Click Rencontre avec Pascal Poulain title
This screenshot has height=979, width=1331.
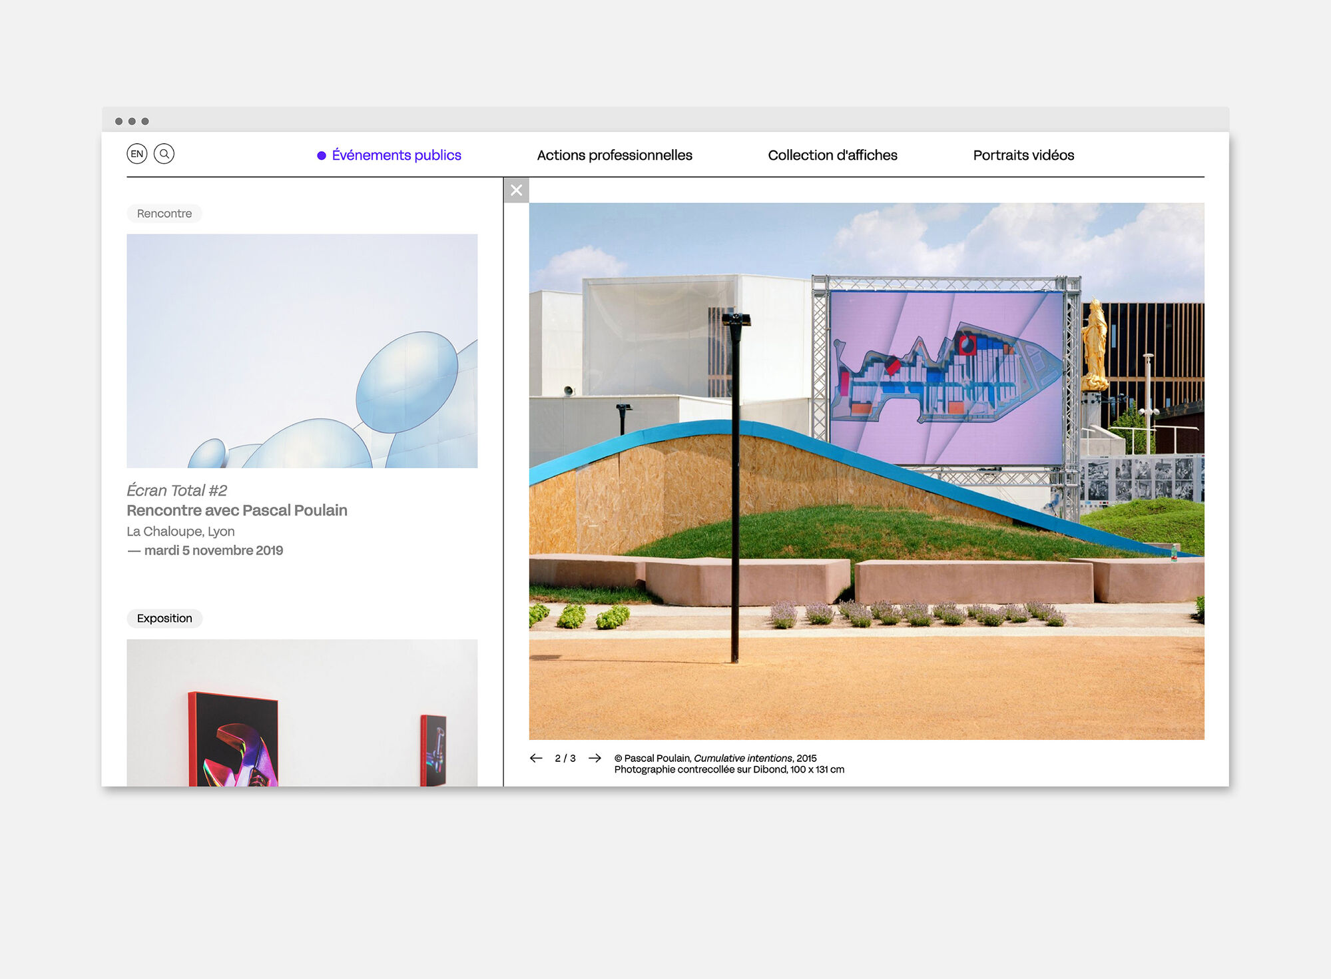(237, 511)
